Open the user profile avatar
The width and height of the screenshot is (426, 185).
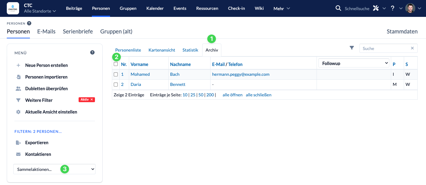click(x=410, y=8)
